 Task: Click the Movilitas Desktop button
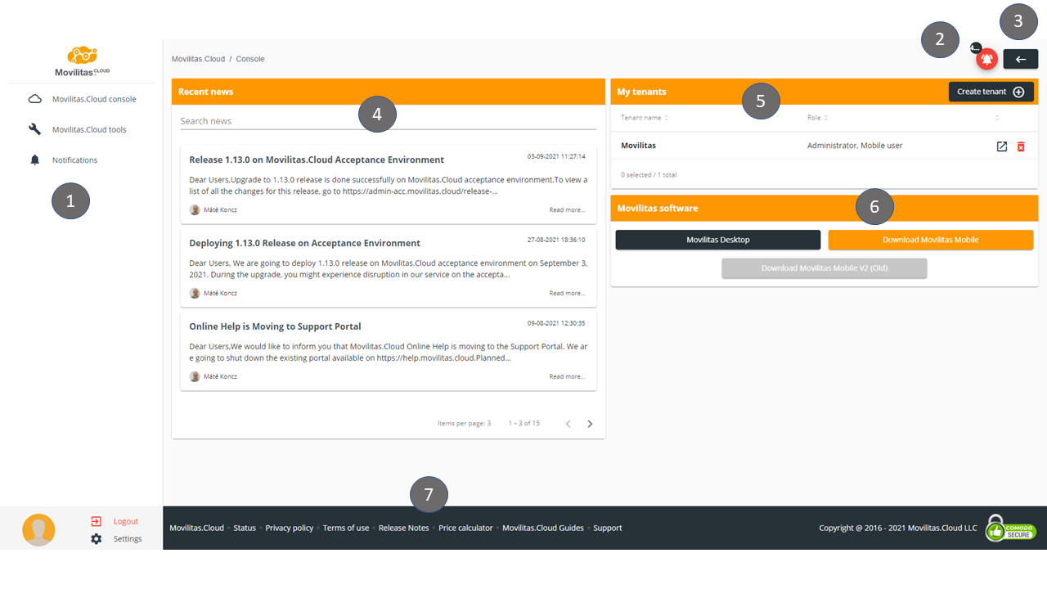click(x=717, y=240)
